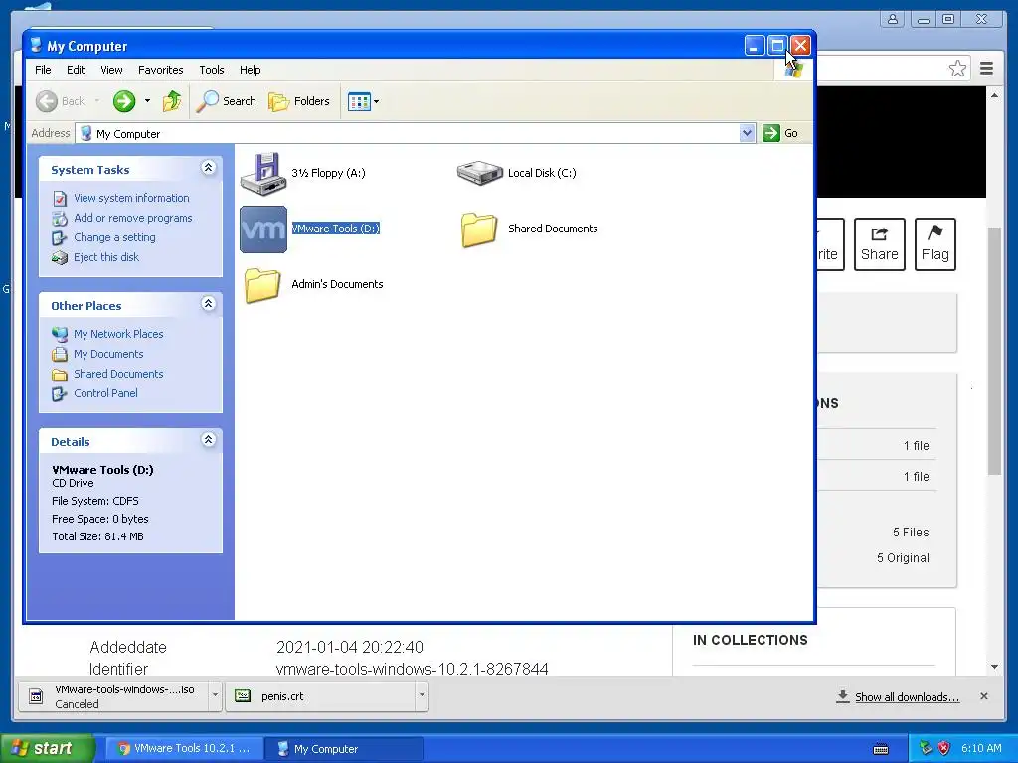Click Show all downloads link
Screen dimensions: 1018x763
[907, 697]
